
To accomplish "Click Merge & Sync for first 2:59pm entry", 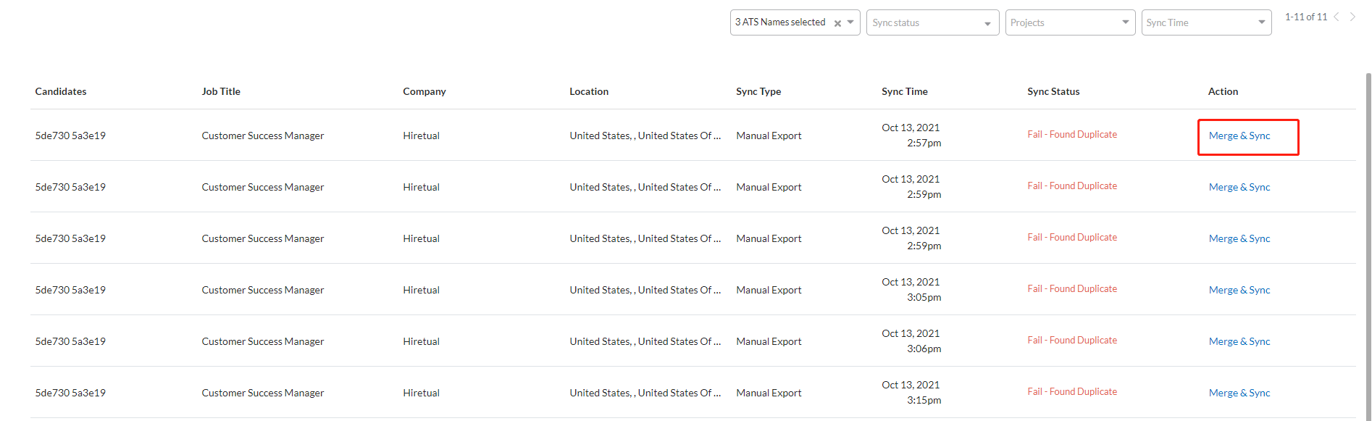I will pos(1239,188).
